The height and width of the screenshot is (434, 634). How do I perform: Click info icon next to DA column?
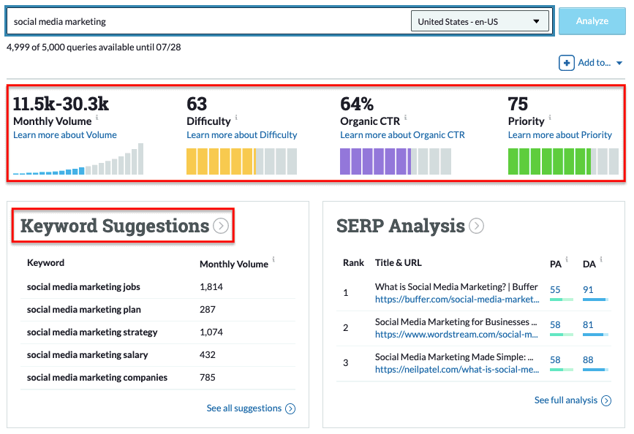point(601,259)
